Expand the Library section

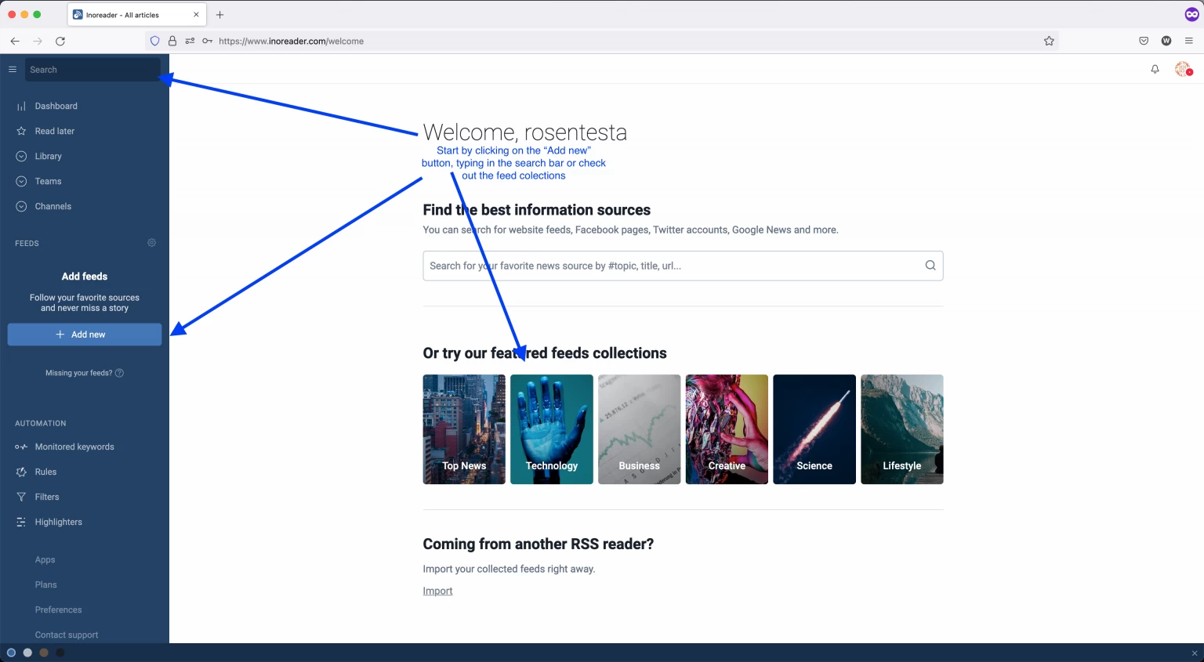click(x=20, y=156)
